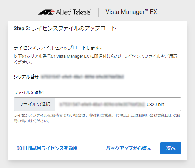Viewport: 195px width, 168px height.
Task: Click the blurred part of the file name
Action: (102, 105)
